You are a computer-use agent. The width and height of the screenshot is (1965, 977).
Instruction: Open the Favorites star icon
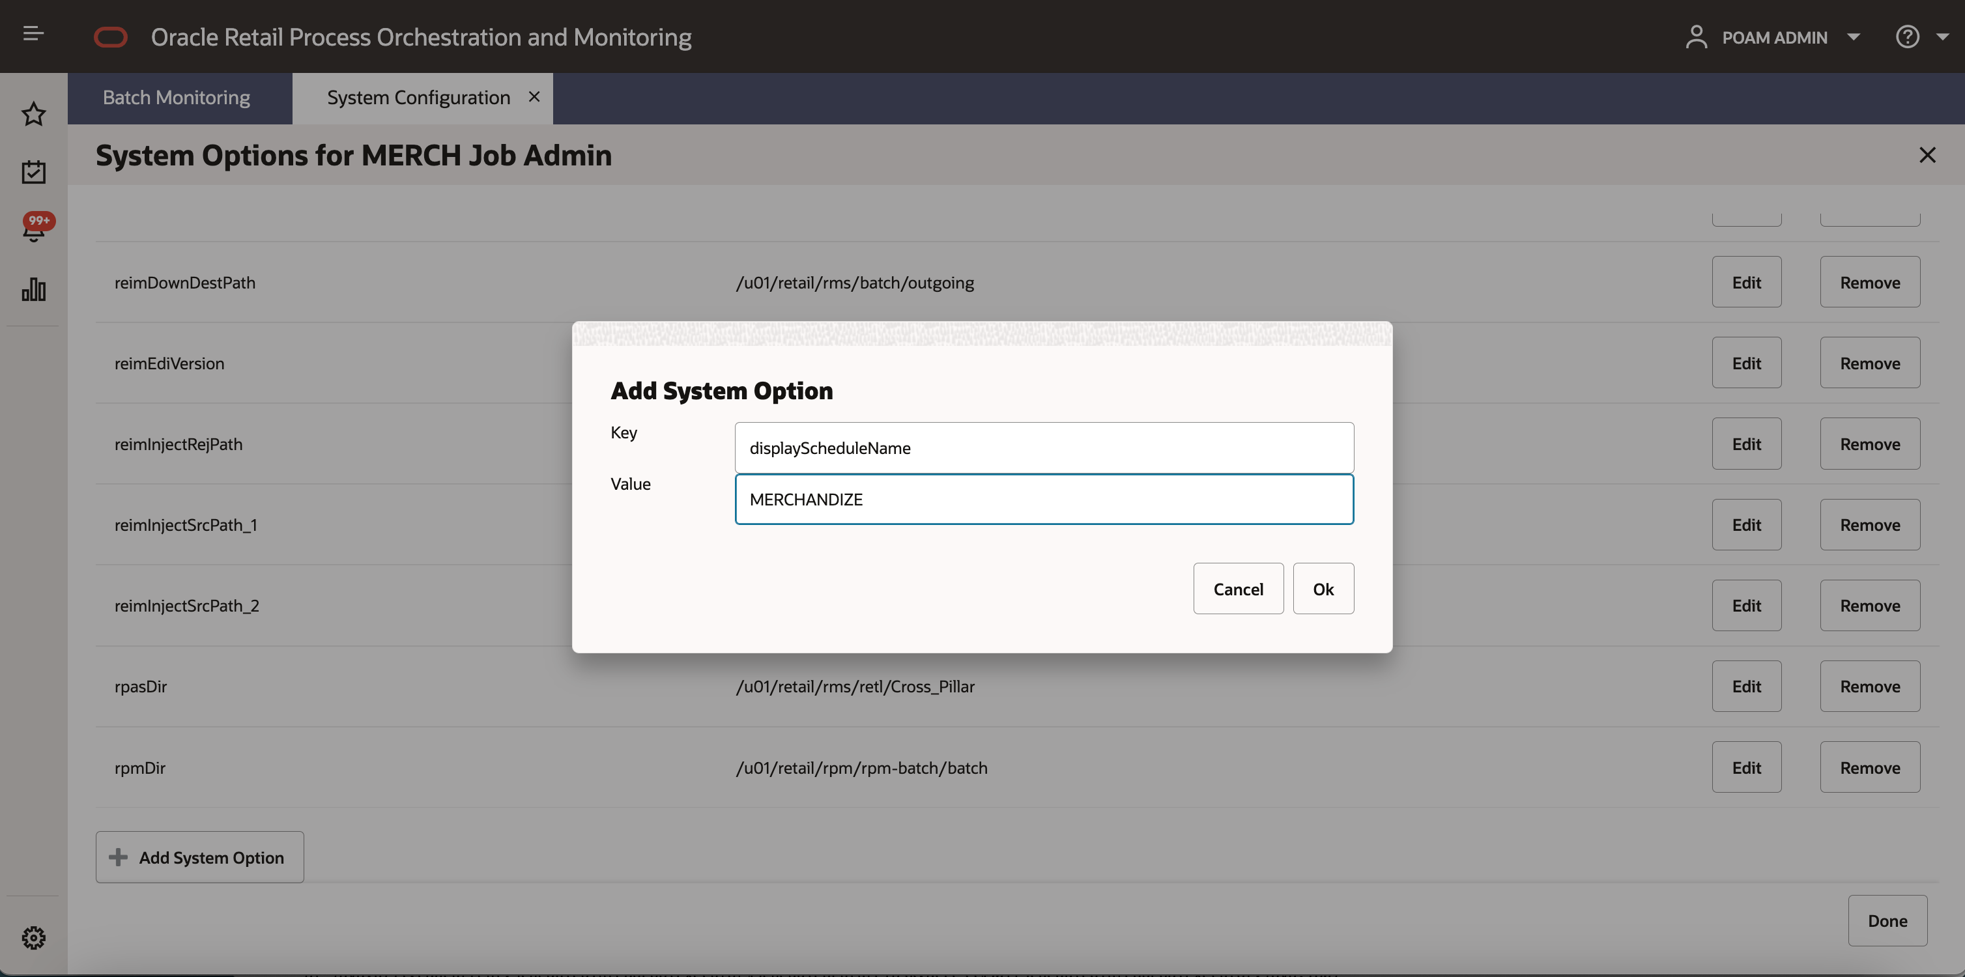(x=34, y=113)
